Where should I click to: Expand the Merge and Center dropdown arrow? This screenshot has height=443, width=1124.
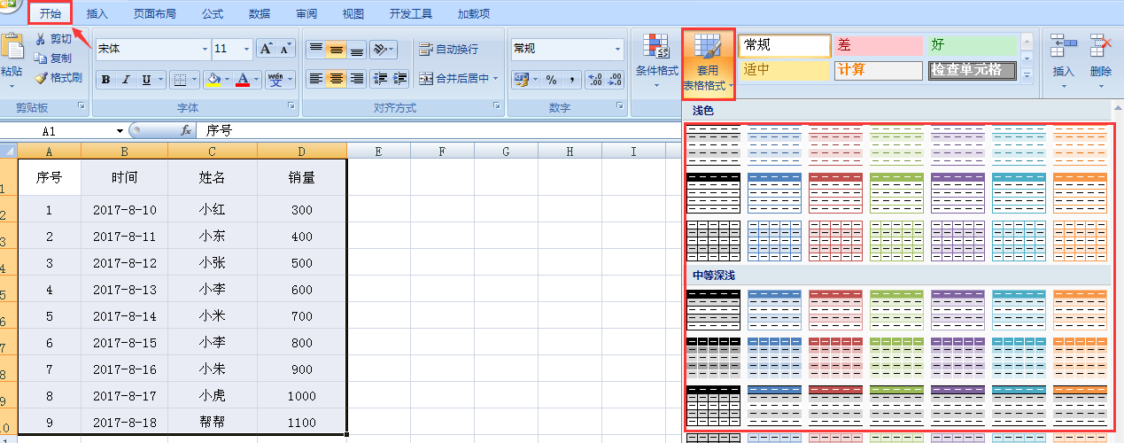[495, 79]
